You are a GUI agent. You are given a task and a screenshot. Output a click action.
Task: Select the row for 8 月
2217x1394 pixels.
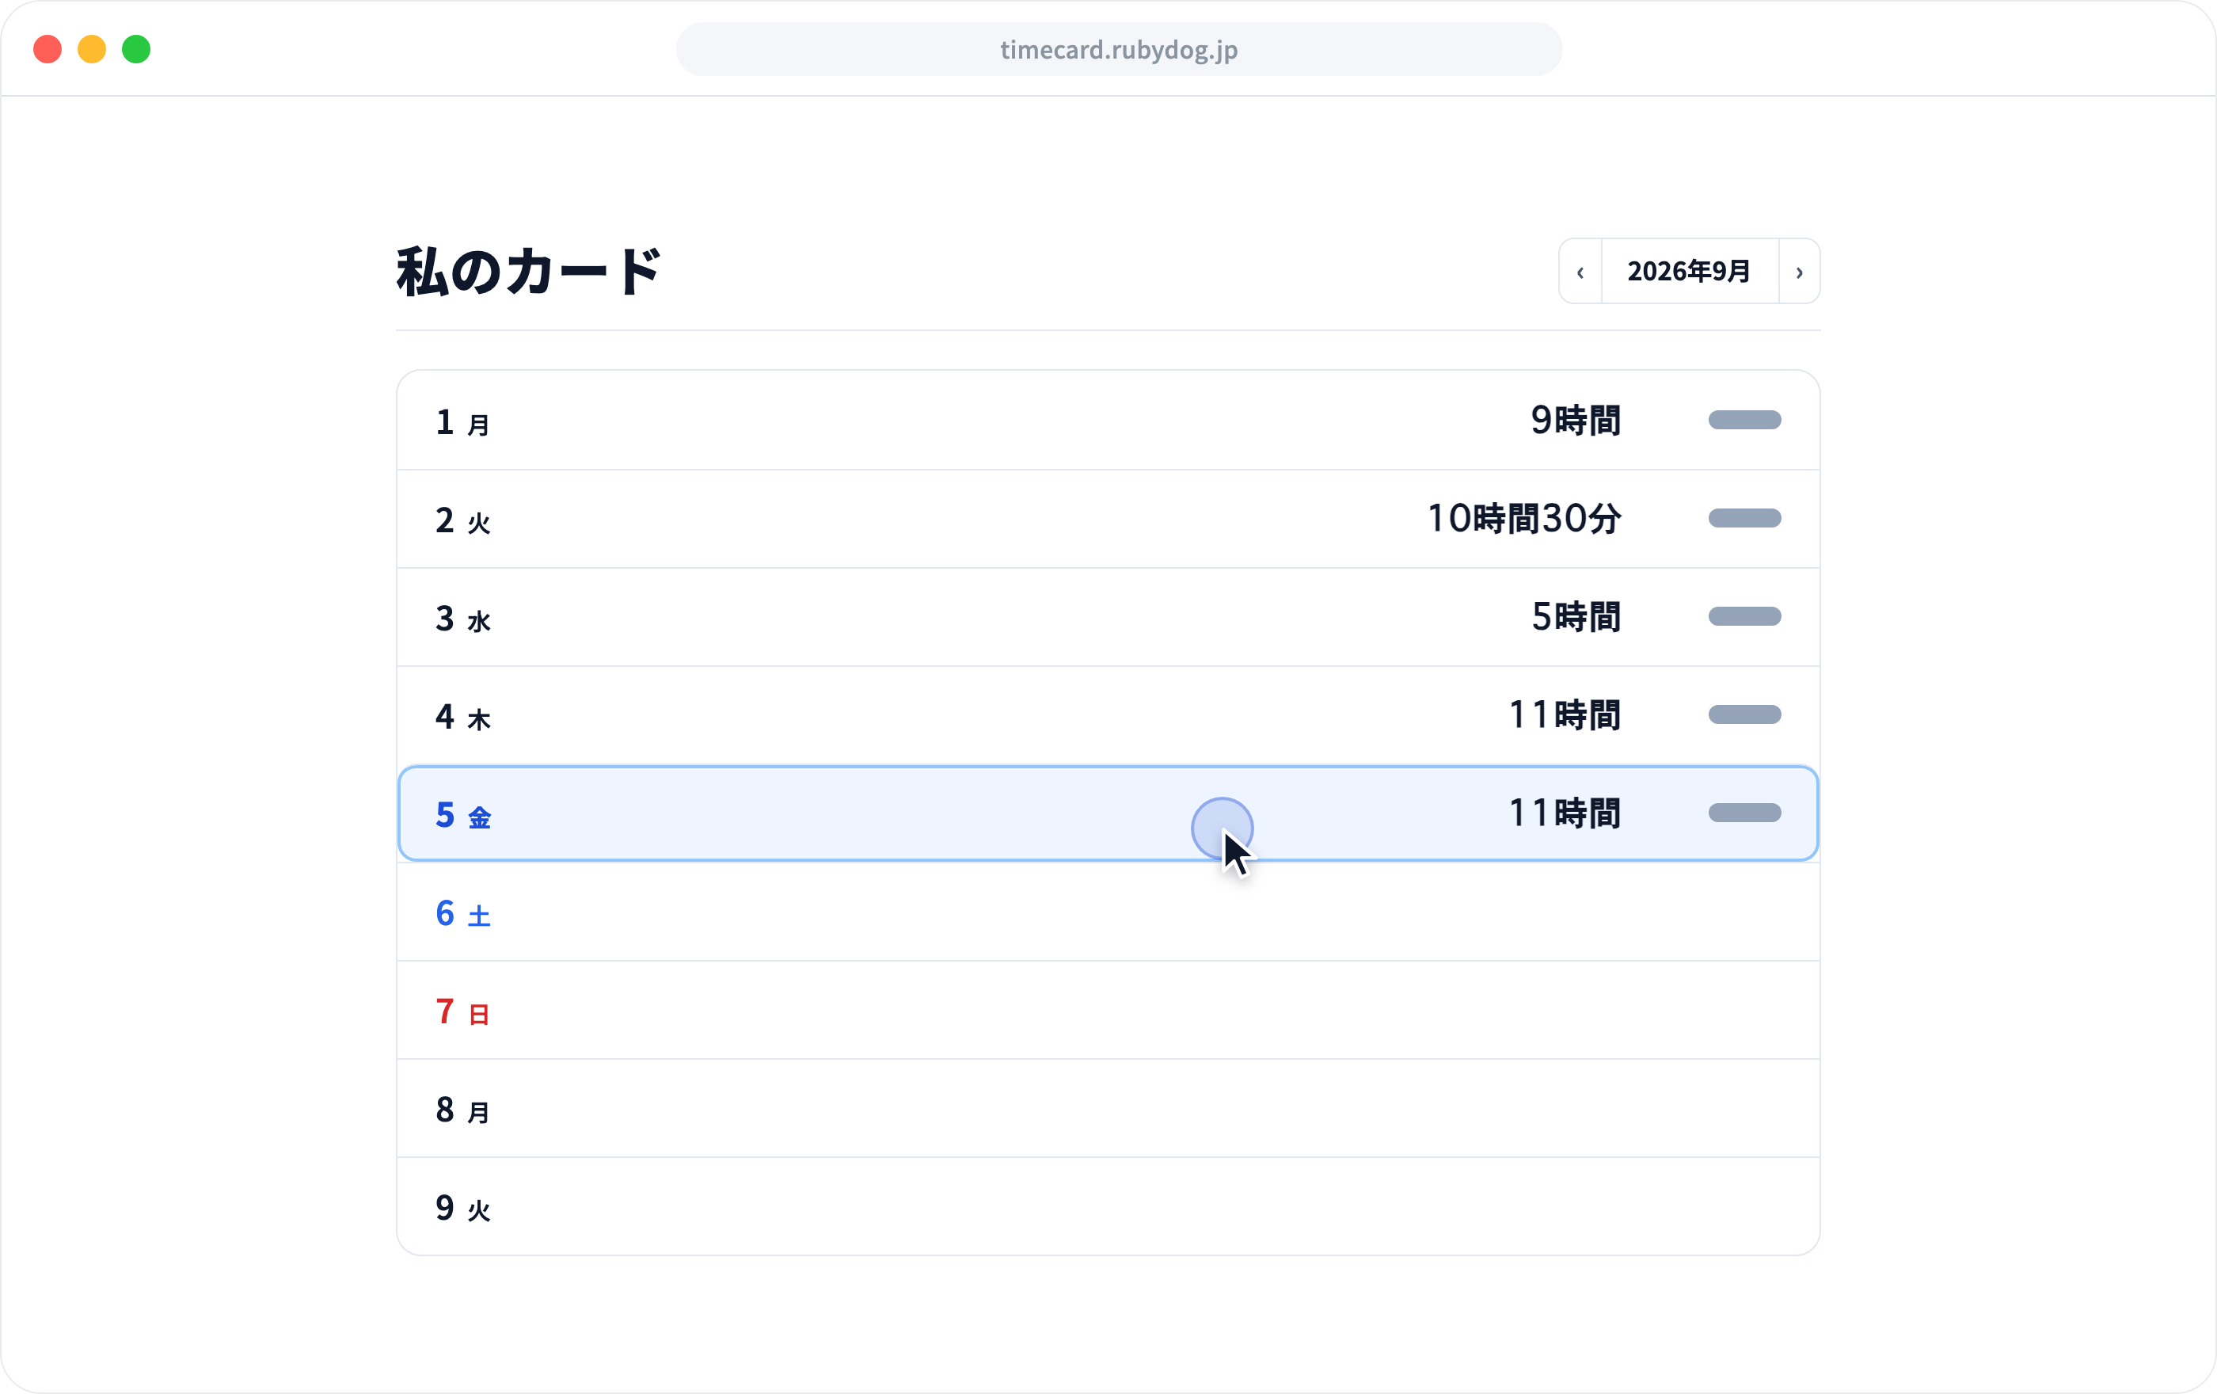coord(1108,1109)
